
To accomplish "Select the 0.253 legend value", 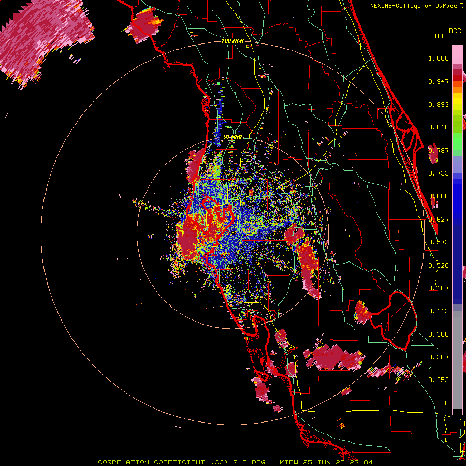I will coord(439,380).
